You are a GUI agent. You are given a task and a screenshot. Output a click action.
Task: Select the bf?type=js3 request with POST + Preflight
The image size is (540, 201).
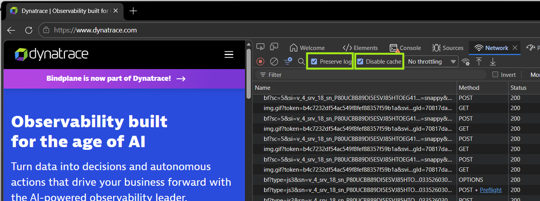pyautogui.click(x=396, y=190)
